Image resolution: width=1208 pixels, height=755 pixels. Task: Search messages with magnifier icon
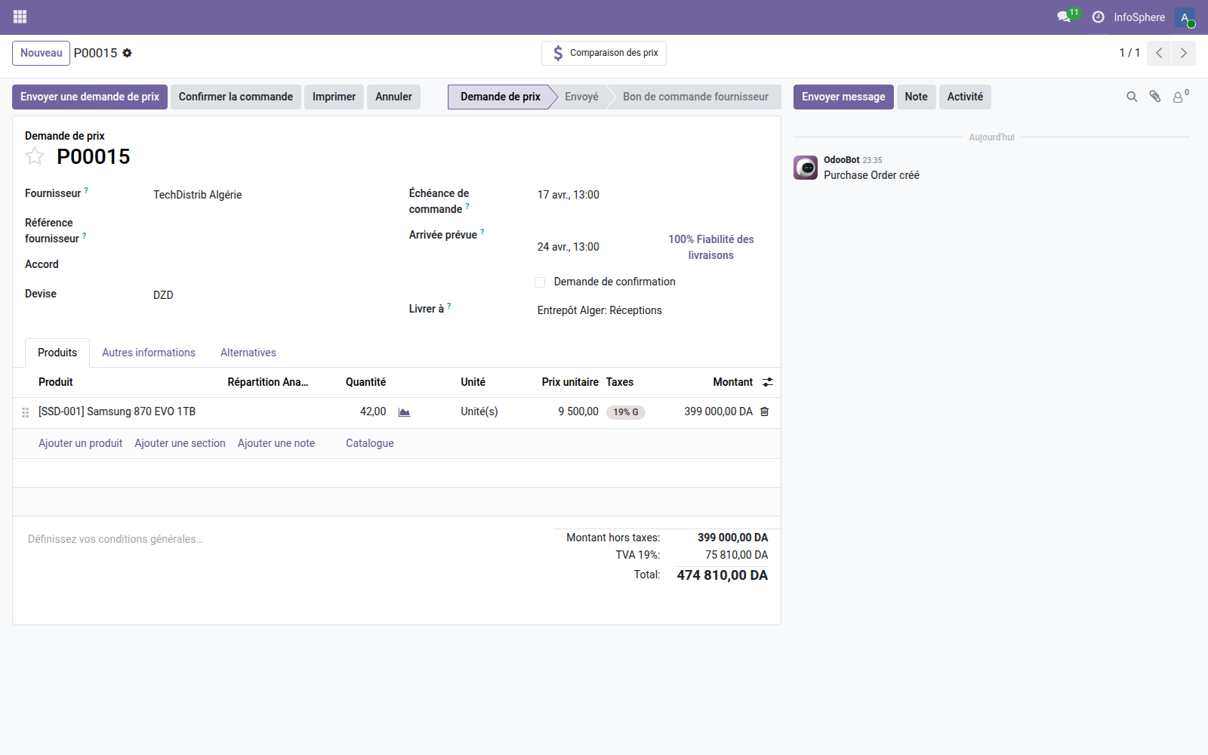1131,97
